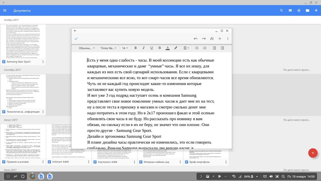Open the Правила и условия document
The height and width of the screenshot is (181, 321).
click(17, 162)
